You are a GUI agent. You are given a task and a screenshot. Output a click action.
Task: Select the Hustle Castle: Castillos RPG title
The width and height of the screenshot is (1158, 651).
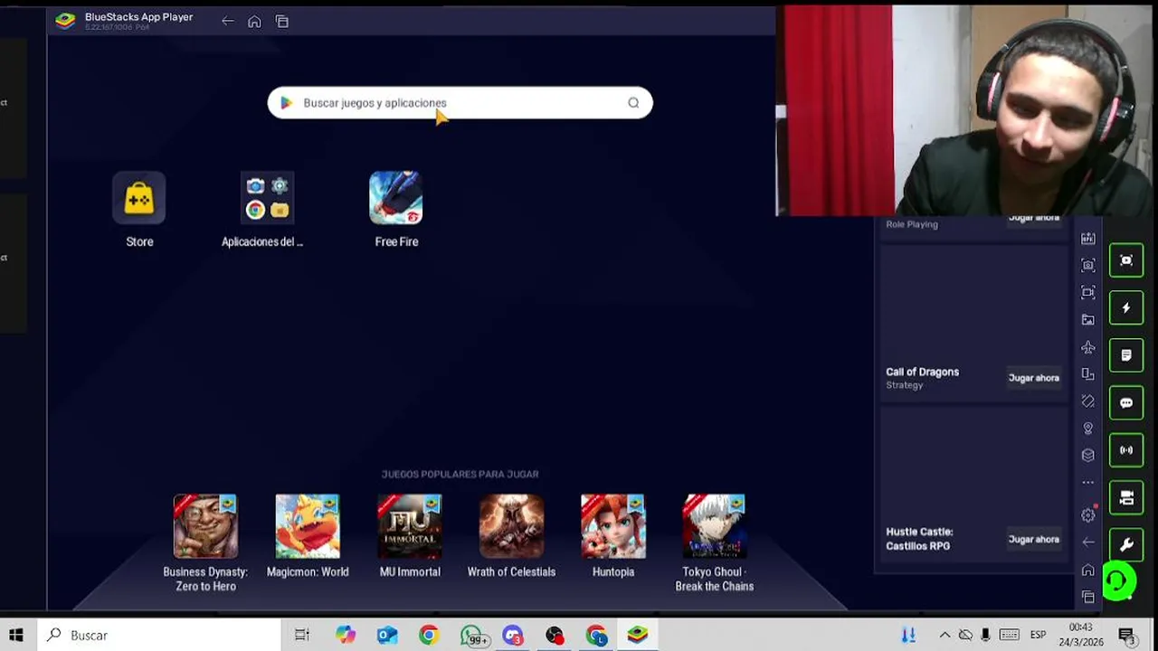919,539
